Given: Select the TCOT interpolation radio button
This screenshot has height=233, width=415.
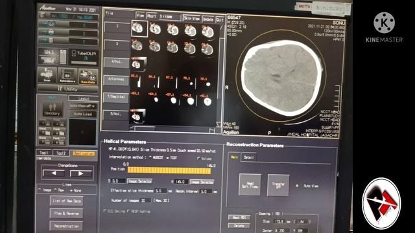Looking at the screenshot, I should (x=167, y=158).
